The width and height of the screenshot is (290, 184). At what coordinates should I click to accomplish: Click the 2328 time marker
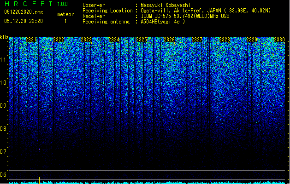point(225,40)
